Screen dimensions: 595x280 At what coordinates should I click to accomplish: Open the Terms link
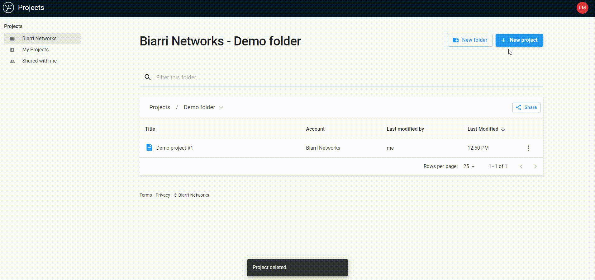[145, 195]
